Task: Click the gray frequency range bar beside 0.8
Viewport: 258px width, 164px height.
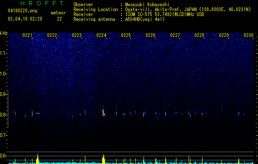Action: 8,109
